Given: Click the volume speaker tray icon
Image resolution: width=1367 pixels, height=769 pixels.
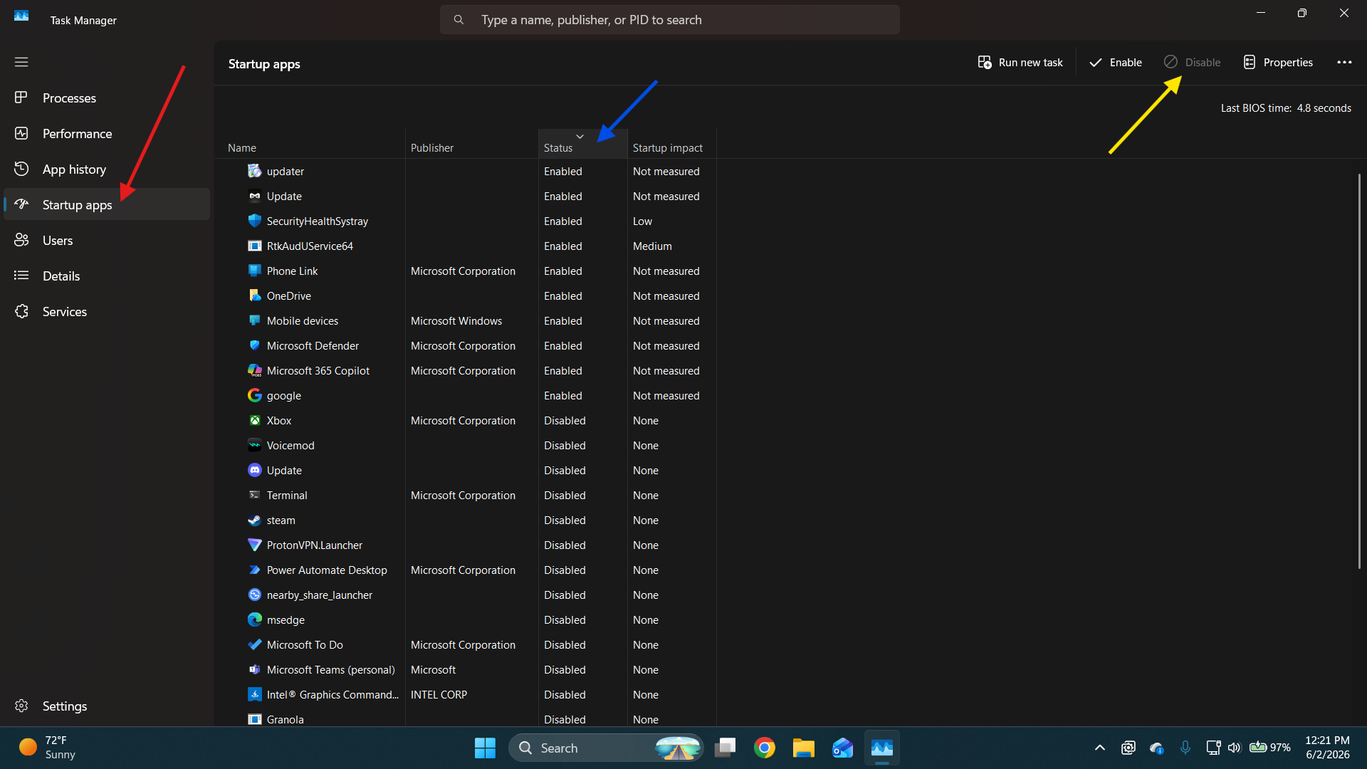Looking at the screenshot, I should [x=1235, y=747].
